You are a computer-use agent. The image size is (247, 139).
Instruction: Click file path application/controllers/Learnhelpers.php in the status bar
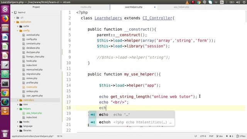tap(32, 136)
